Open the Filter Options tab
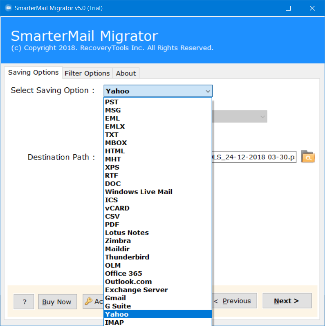 87,73
